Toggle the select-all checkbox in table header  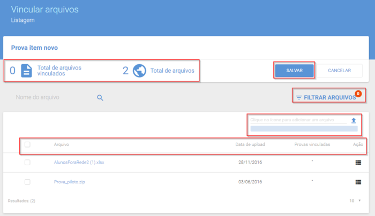click(27, 144)
